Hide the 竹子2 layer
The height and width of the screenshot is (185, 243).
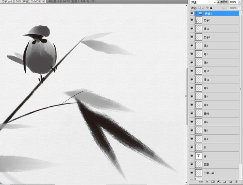coord(192,37)
